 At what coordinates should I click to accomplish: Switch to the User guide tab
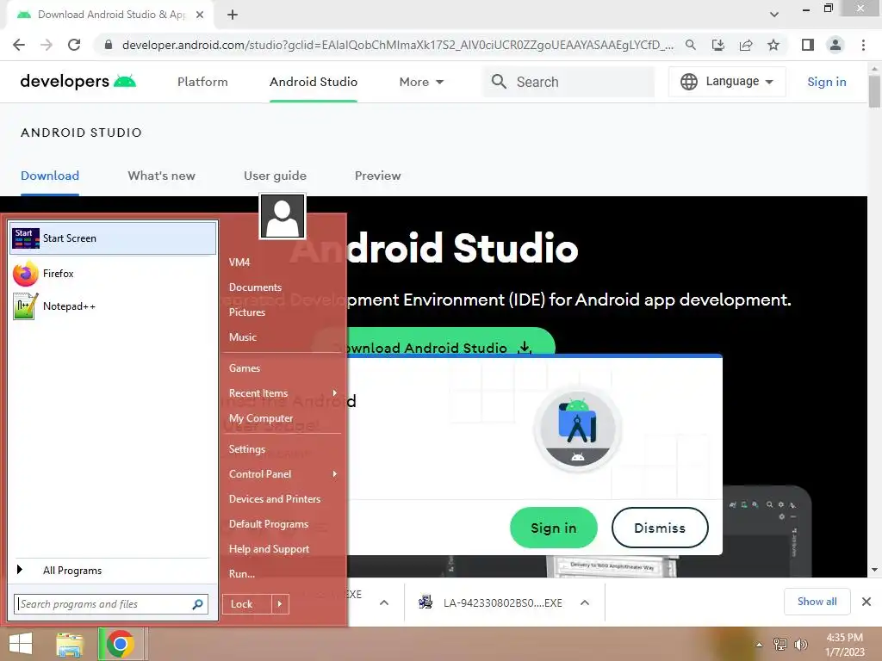click(275, 176)
